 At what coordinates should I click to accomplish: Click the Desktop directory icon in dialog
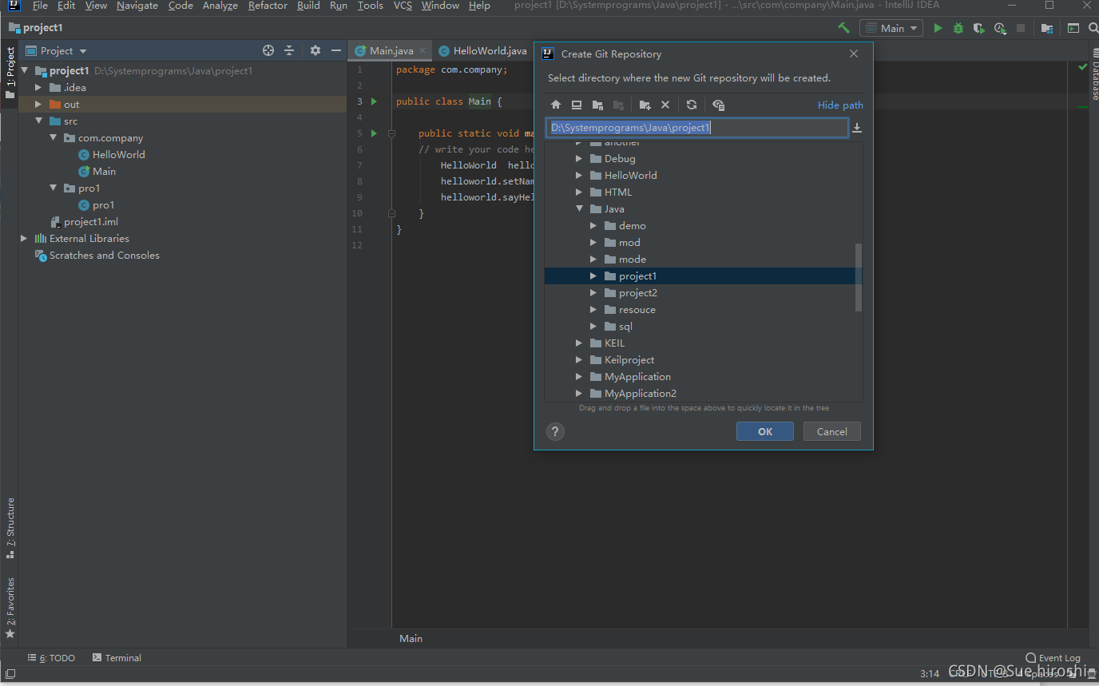[x=577, y=105]
